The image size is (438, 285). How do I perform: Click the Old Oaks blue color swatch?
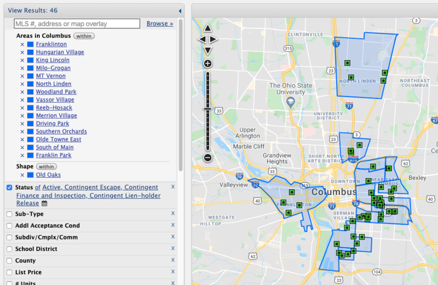pos(31,175)
